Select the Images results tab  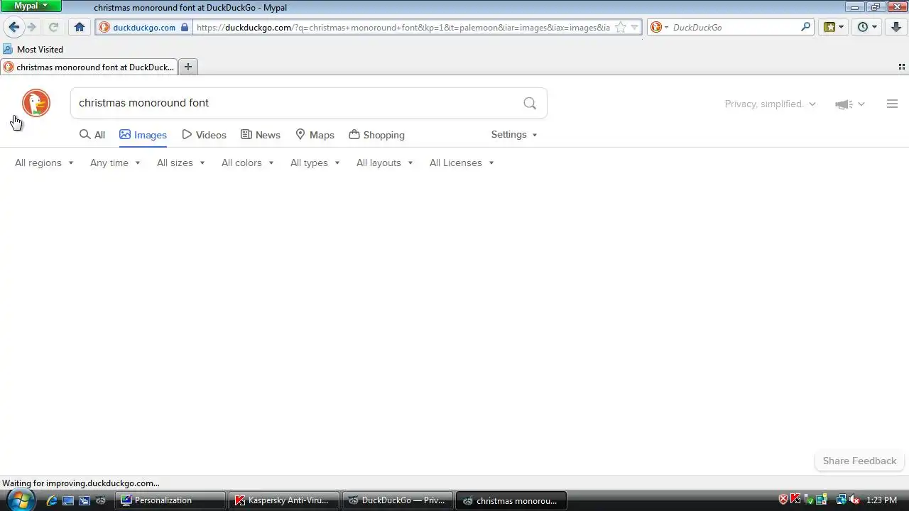(x=143, y=135)
